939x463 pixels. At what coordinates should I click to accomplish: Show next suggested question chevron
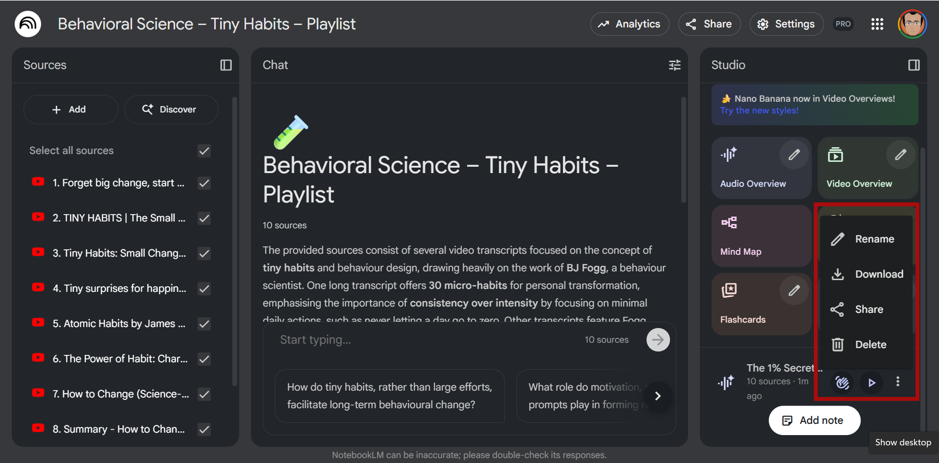[657, 396]
